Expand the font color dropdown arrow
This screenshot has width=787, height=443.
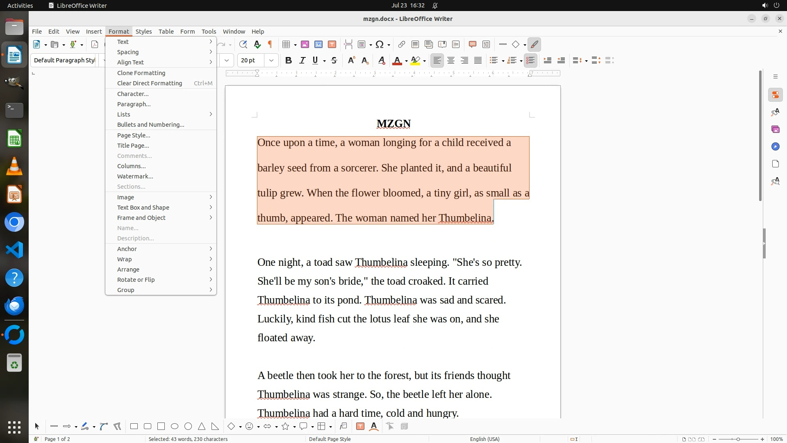[406, 61]
